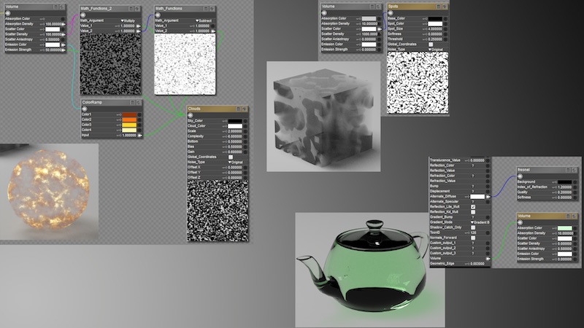The width and height of the screenshot is (584, 328).
Task: Click the Index_of_Refraction input plug in fresnel
Action: 575,187
